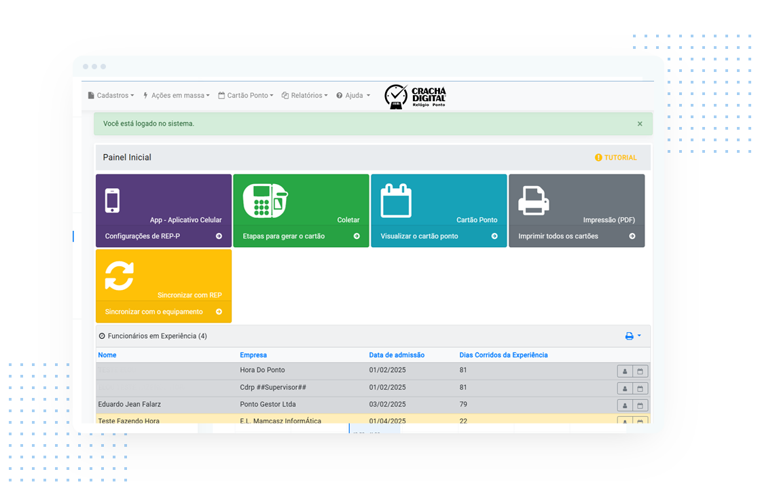Image resolution: width=760 pixels, height=493 pixels.
Task: Click Etapas para gerar o cartão
Action: 283,236
